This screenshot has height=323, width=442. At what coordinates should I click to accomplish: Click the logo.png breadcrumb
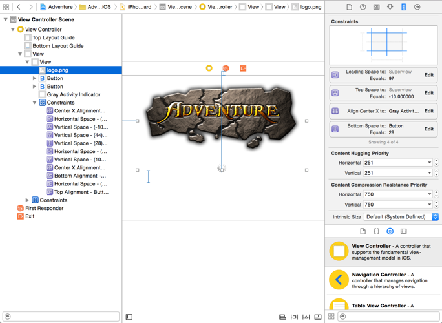click(x=307, y=6)
